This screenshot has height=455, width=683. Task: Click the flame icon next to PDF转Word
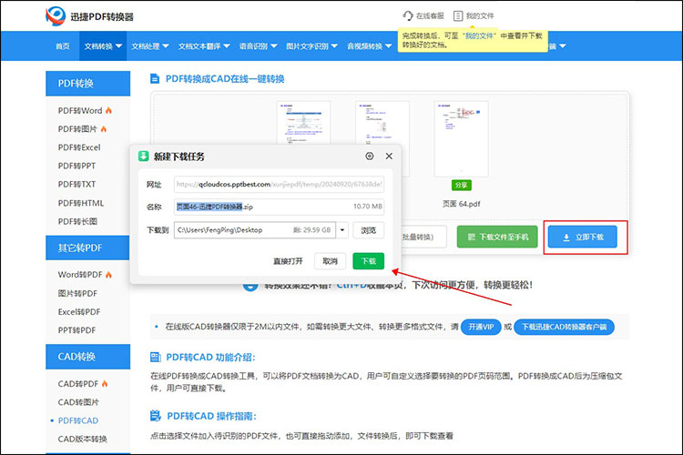pyautogui.click(x=108, y=111)
